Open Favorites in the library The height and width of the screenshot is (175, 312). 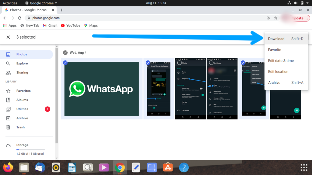coord(23,91)
